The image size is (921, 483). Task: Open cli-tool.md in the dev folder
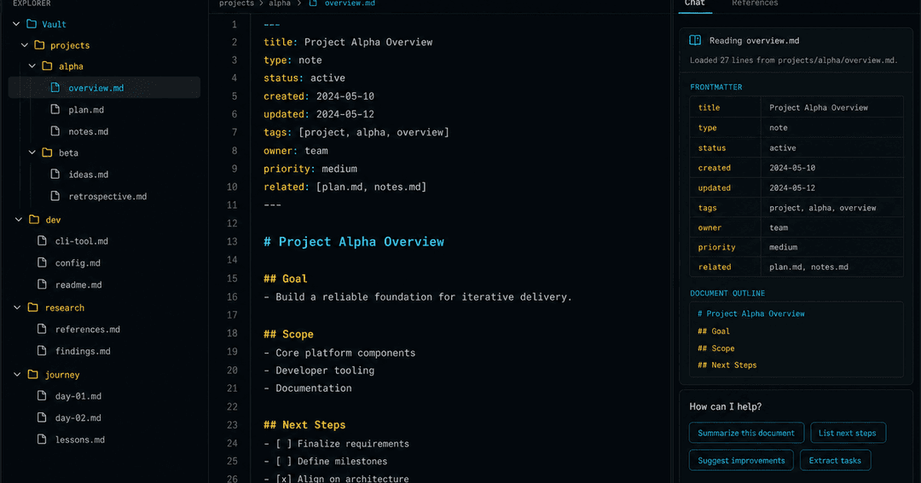[x=82, y=241]
